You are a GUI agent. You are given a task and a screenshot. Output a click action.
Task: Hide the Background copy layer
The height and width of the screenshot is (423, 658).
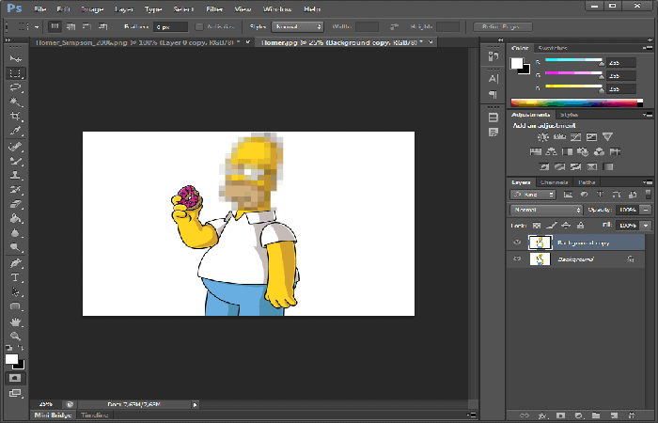pos(517,243)
